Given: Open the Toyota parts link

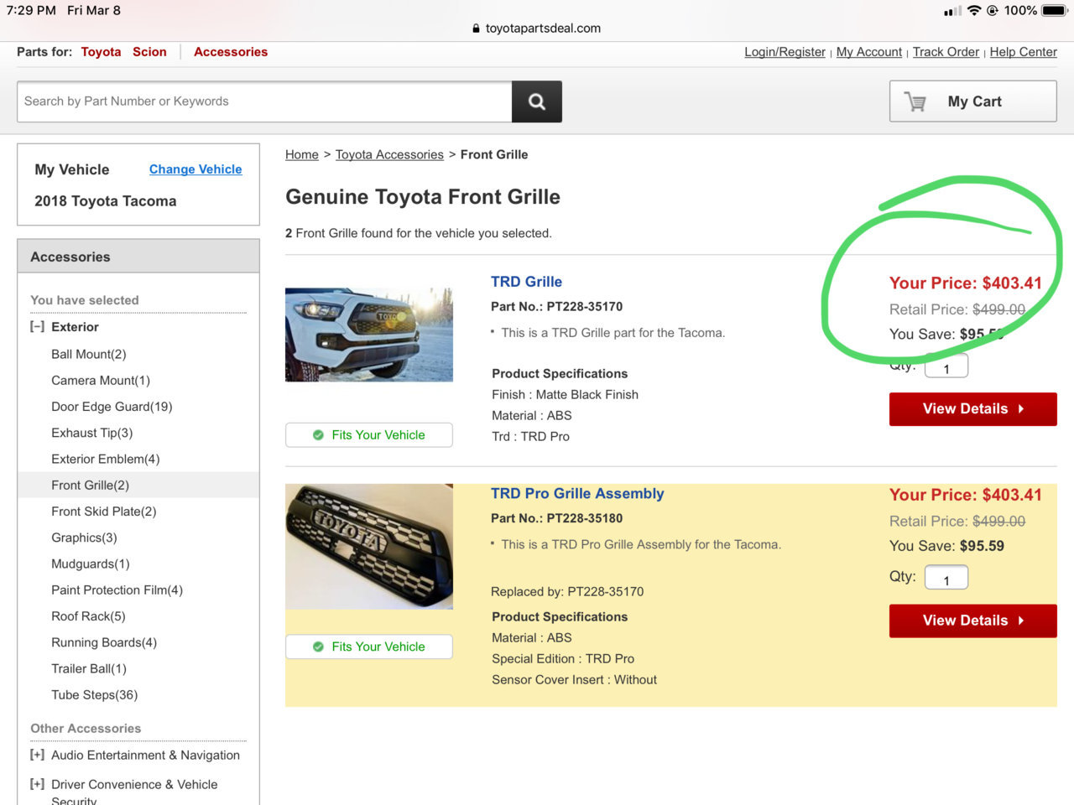Looking at the screenshot, I should pos(101,52).
